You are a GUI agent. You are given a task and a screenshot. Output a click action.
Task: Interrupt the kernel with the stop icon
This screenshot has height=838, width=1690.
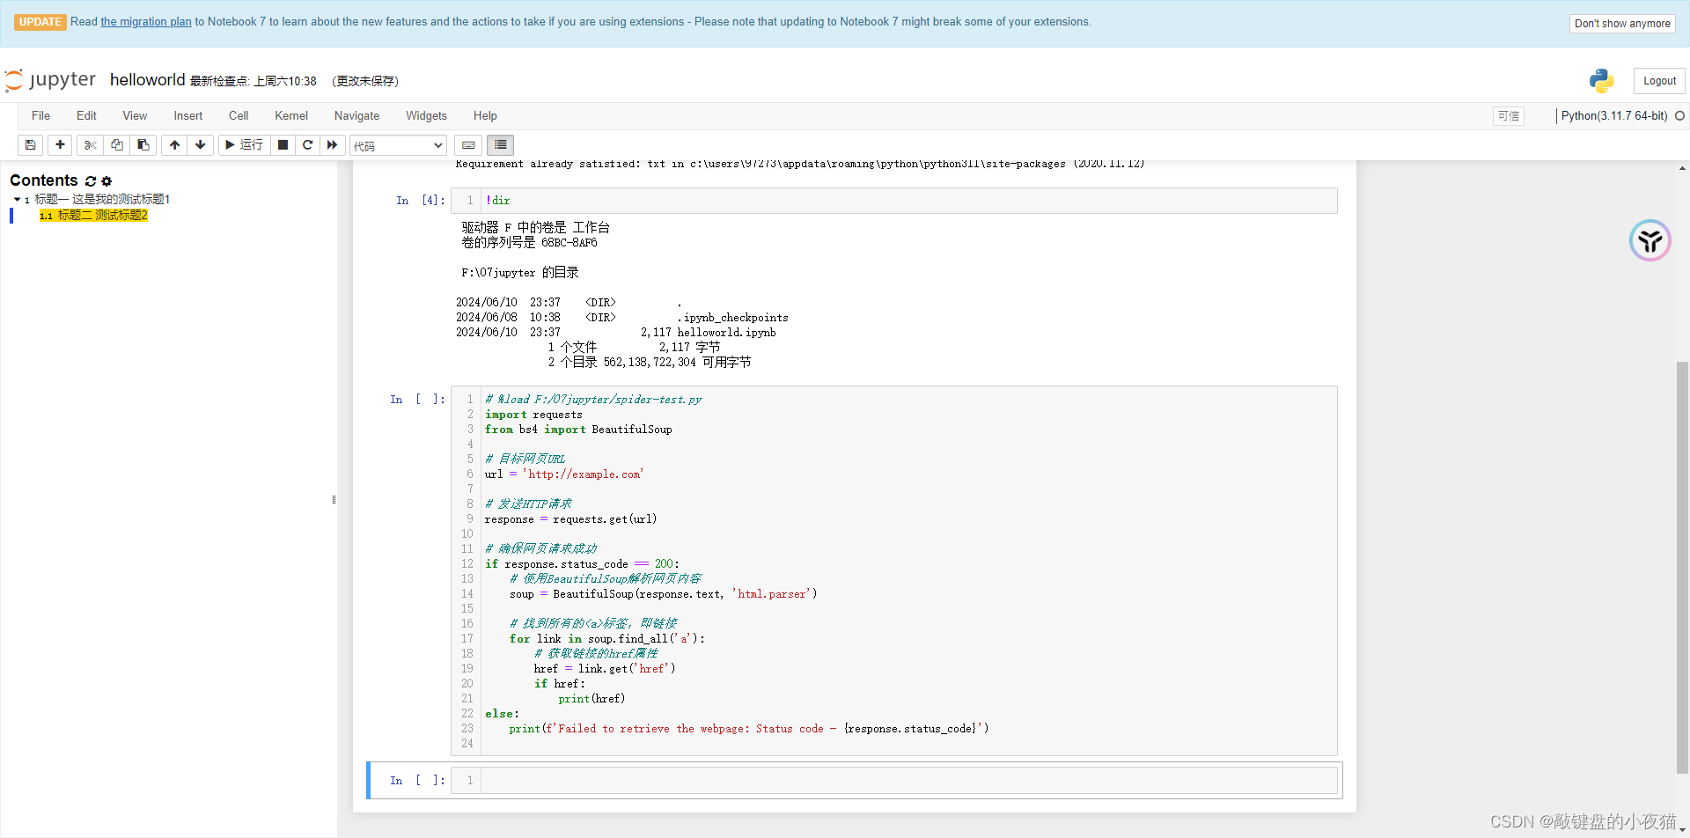[283, 145]
